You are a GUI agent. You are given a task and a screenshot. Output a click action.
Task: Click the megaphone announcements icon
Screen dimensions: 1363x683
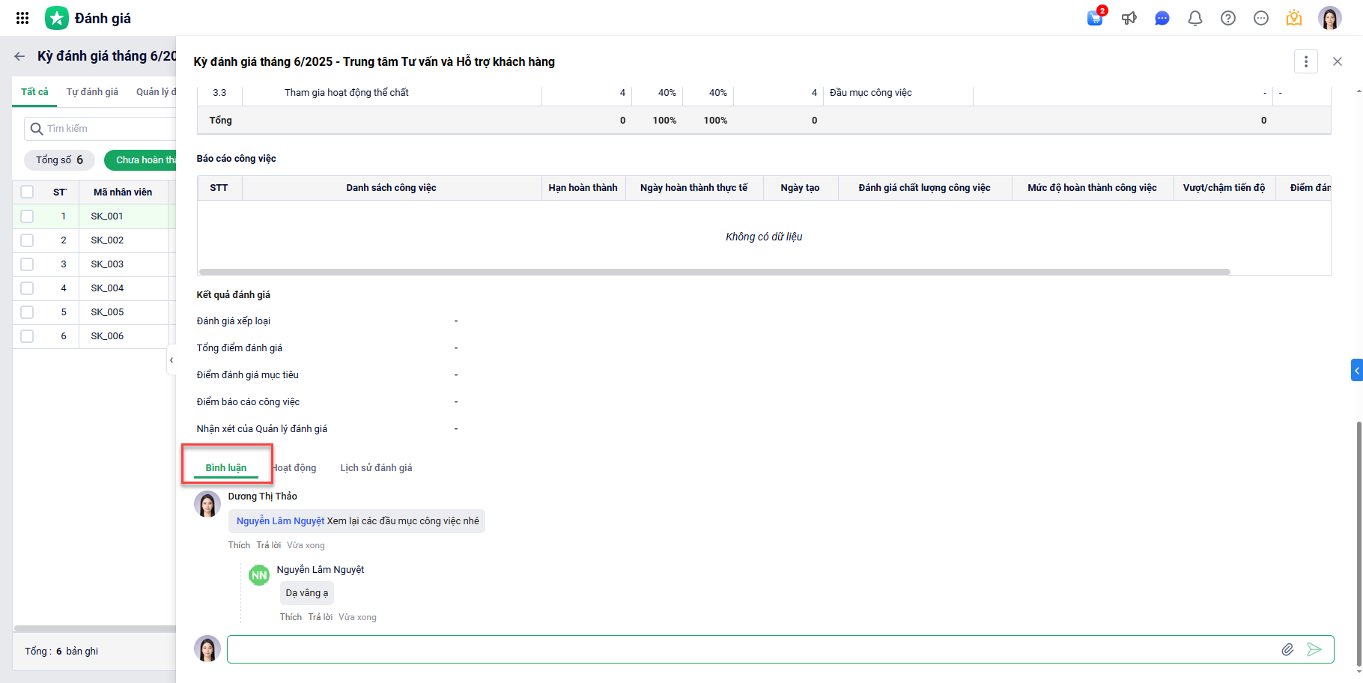1129,18
